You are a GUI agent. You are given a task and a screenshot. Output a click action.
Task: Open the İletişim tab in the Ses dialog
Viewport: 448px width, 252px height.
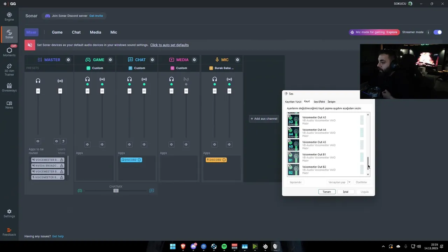click(x=331, y=102)
